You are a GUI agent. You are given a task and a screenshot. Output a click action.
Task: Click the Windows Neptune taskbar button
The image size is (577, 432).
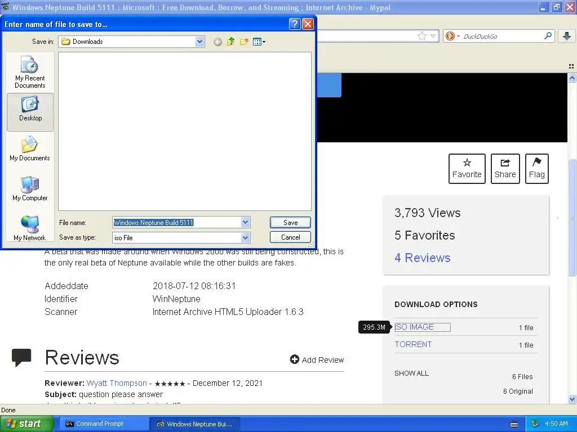coord(195,424)
